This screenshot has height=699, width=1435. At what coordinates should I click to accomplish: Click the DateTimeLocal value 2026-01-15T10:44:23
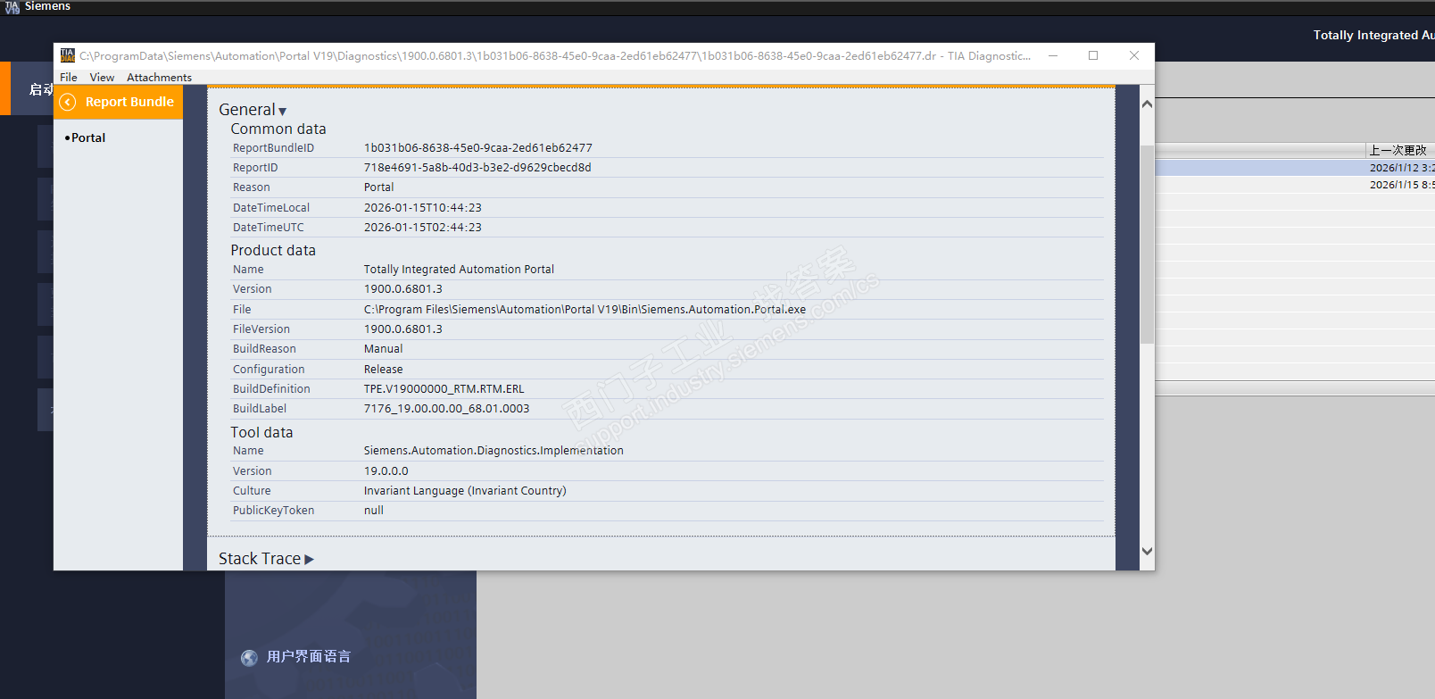tap(423, 208)
